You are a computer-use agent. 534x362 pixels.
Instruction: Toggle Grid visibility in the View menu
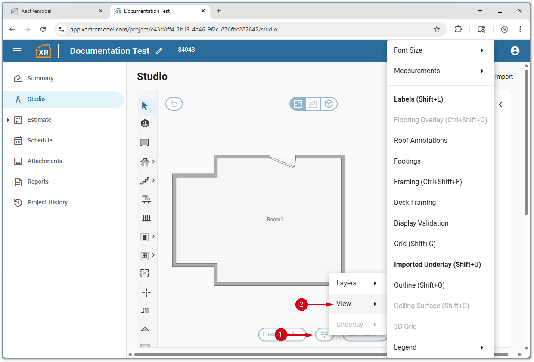(415, 244)
